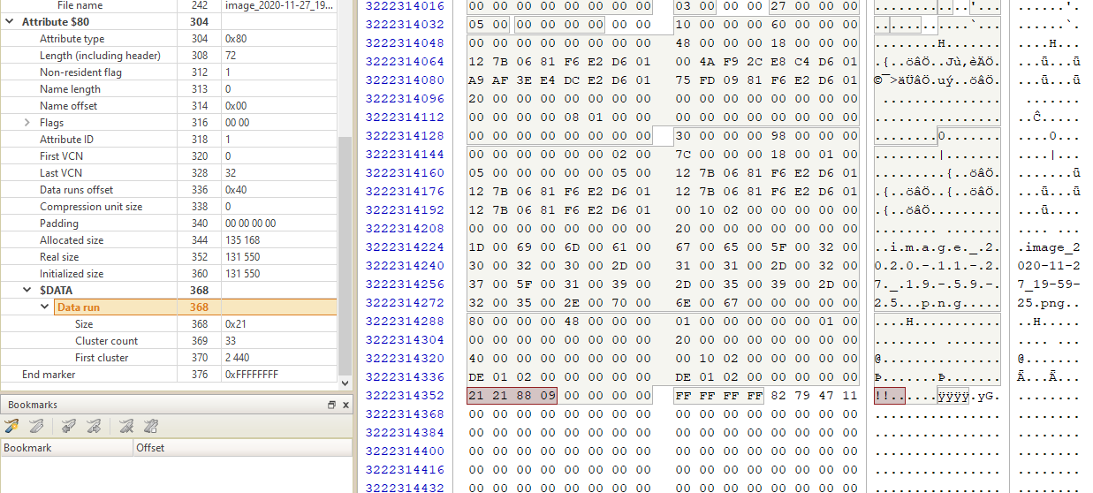Select the First cluster row

point(169,358)
